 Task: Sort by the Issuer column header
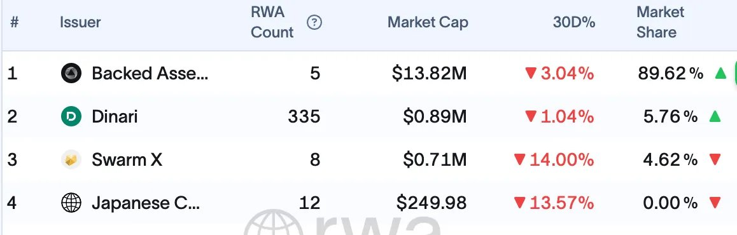point(80,22)
